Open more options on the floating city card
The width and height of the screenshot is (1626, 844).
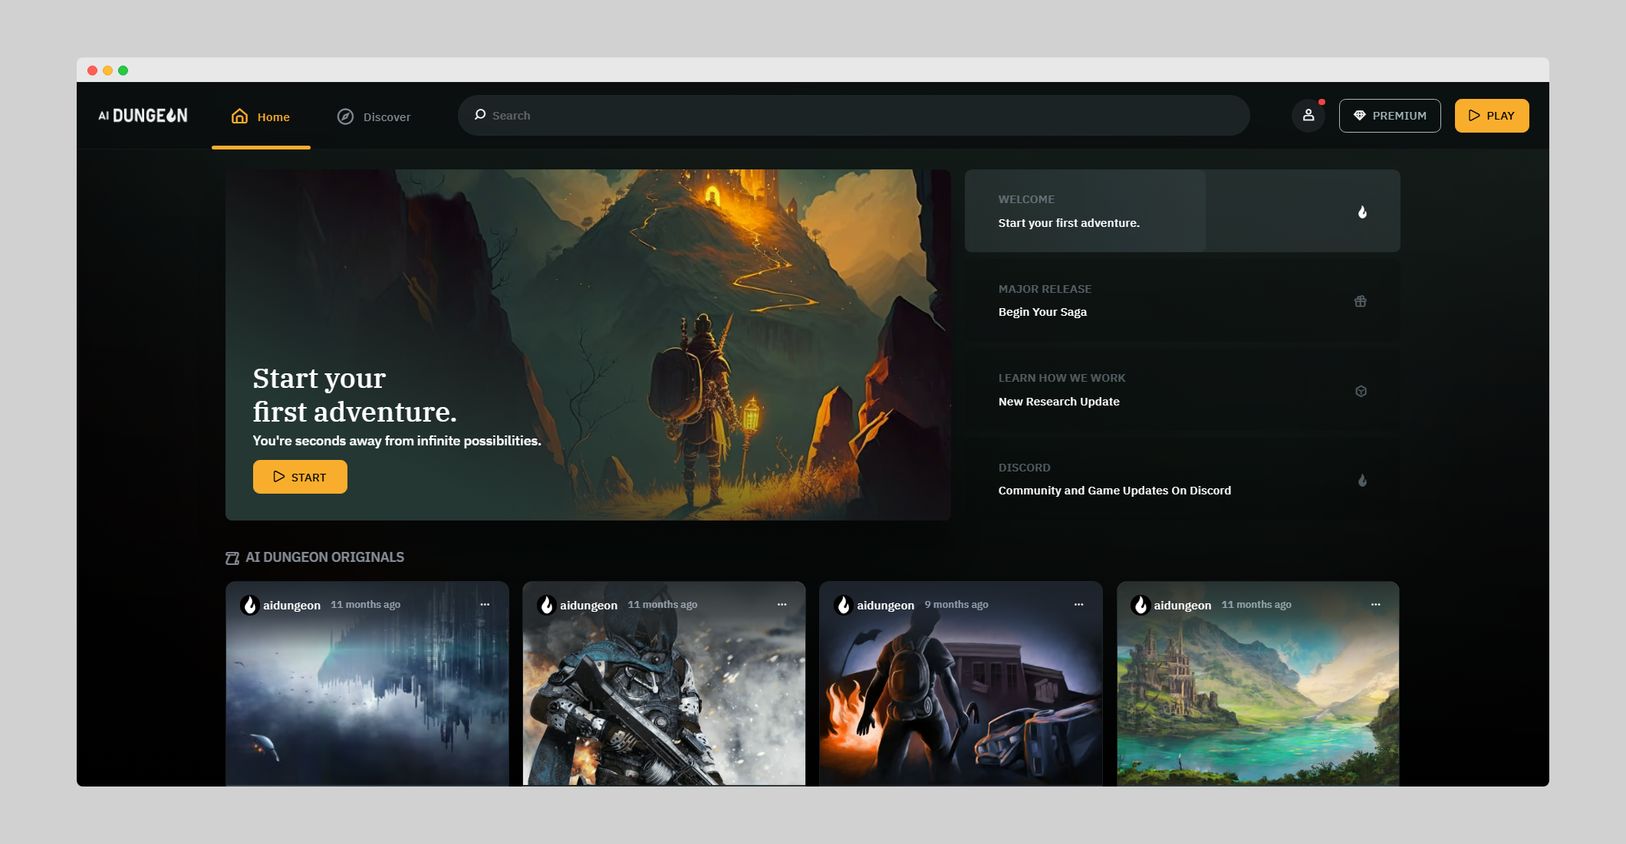click(x=485, y=605)
